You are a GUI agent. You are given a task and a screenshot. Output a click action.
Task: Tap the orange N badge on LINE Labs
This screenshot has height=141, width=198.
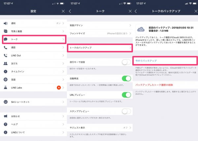tap(59, 88)
